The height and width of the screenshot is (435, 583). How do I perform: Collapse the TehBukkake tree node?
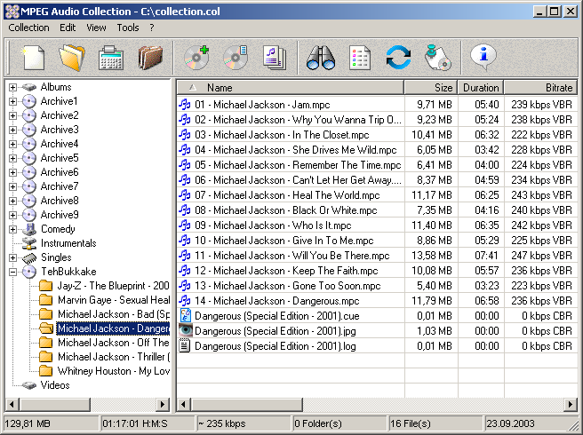click(x=12, y=272)
